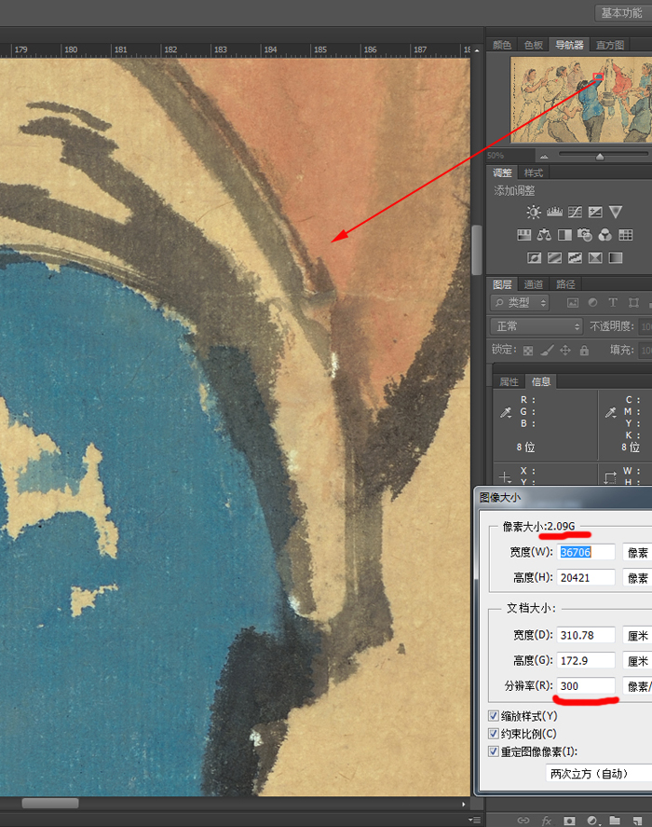Open document height 厘米 unit dropdown
Image resolution: width=652 pixels, height=827 pixels.
pos(637,661)
